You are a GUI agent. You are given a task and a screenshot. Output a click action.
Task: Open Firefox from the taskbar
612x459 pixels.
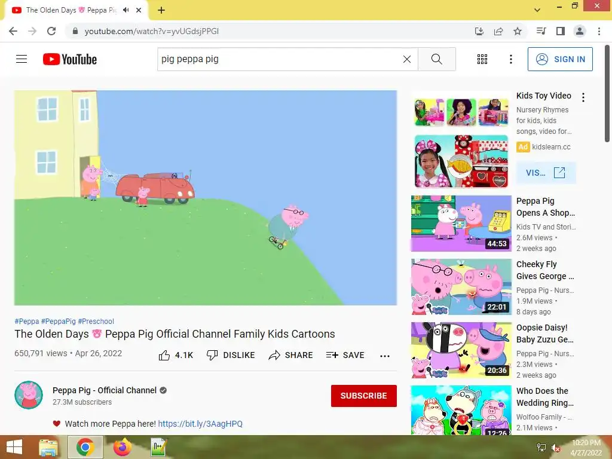pyautogui.click(x=122, y=447)
